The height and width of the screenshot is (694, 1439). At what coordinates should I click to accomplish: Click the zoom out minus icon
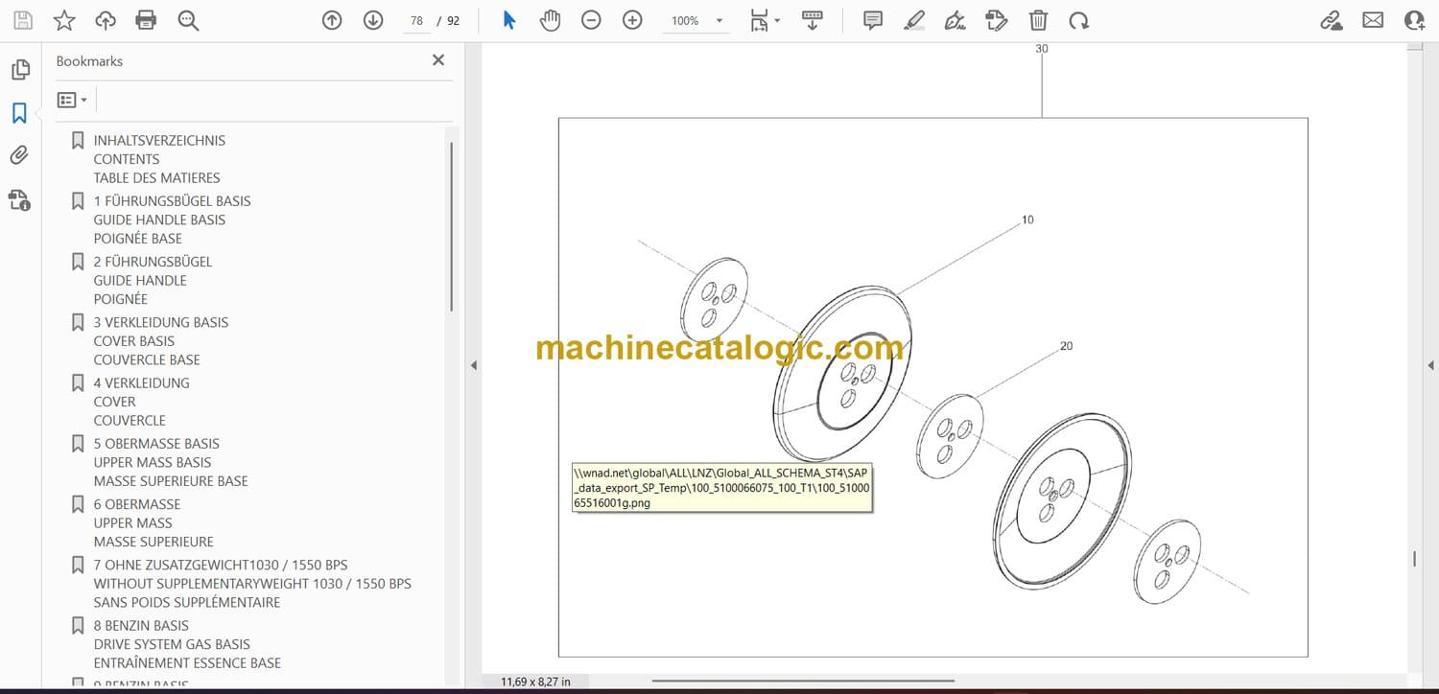point(591,20)
